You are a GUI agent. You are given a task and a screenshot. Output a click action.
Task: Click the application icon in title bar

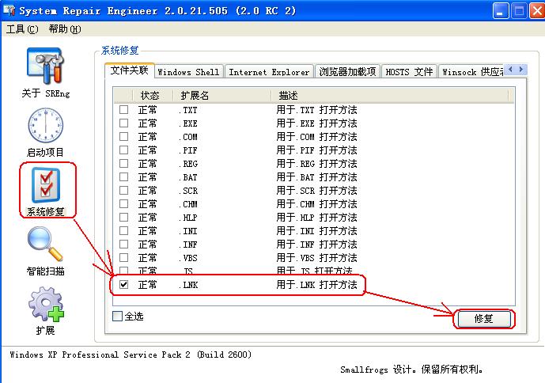click(9, 11)
